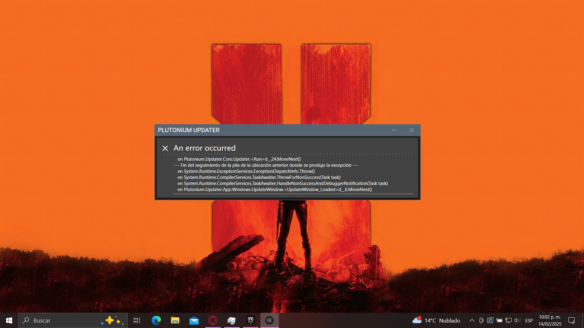
Task: Click the X error icon beside An error occurred
Action: tap(165, 148)
